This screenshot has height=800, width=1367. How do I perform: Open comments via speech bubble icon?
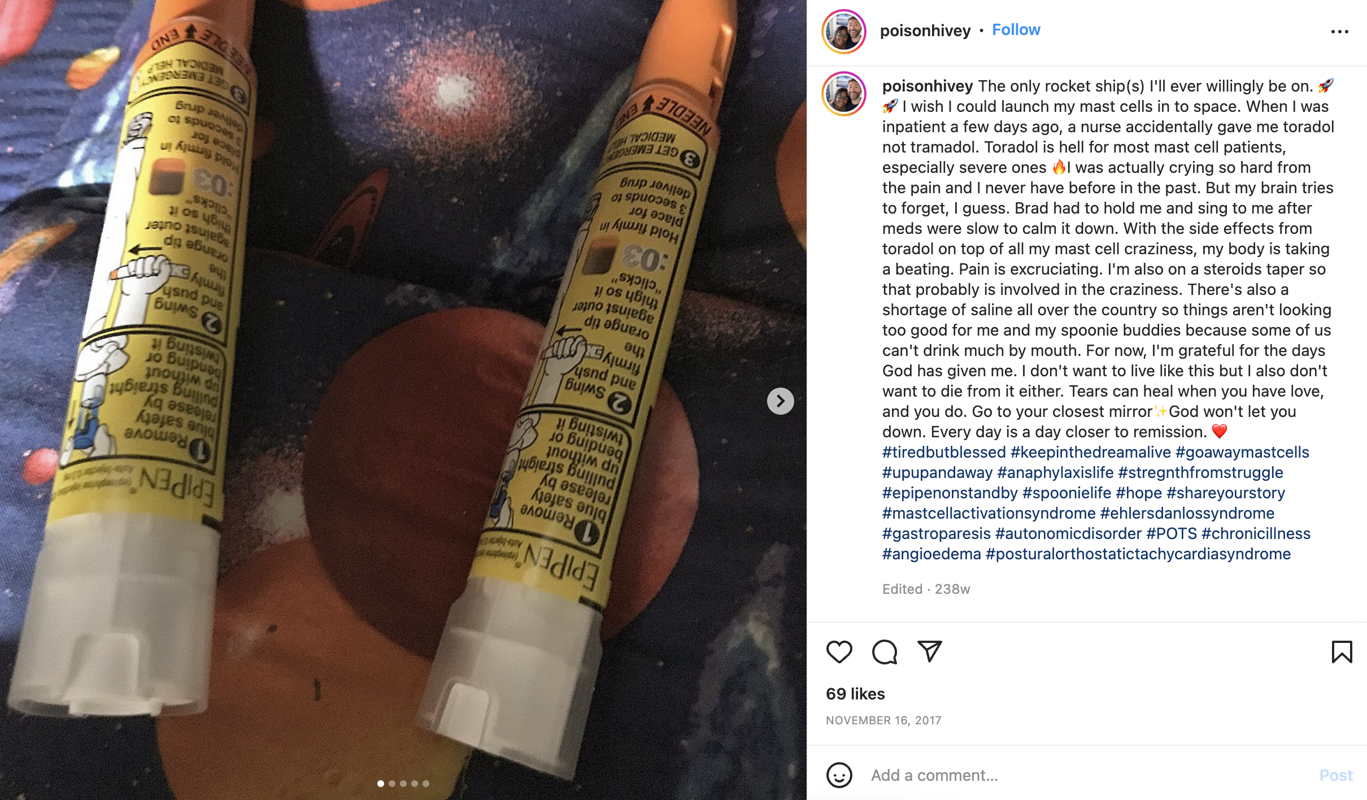pyautogui.click(x=884, y=652)
